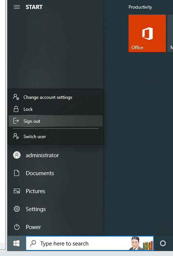Open the Pictures folder shortcut
Viewport: 173px width, 256px height.
(x=55, y=191)
